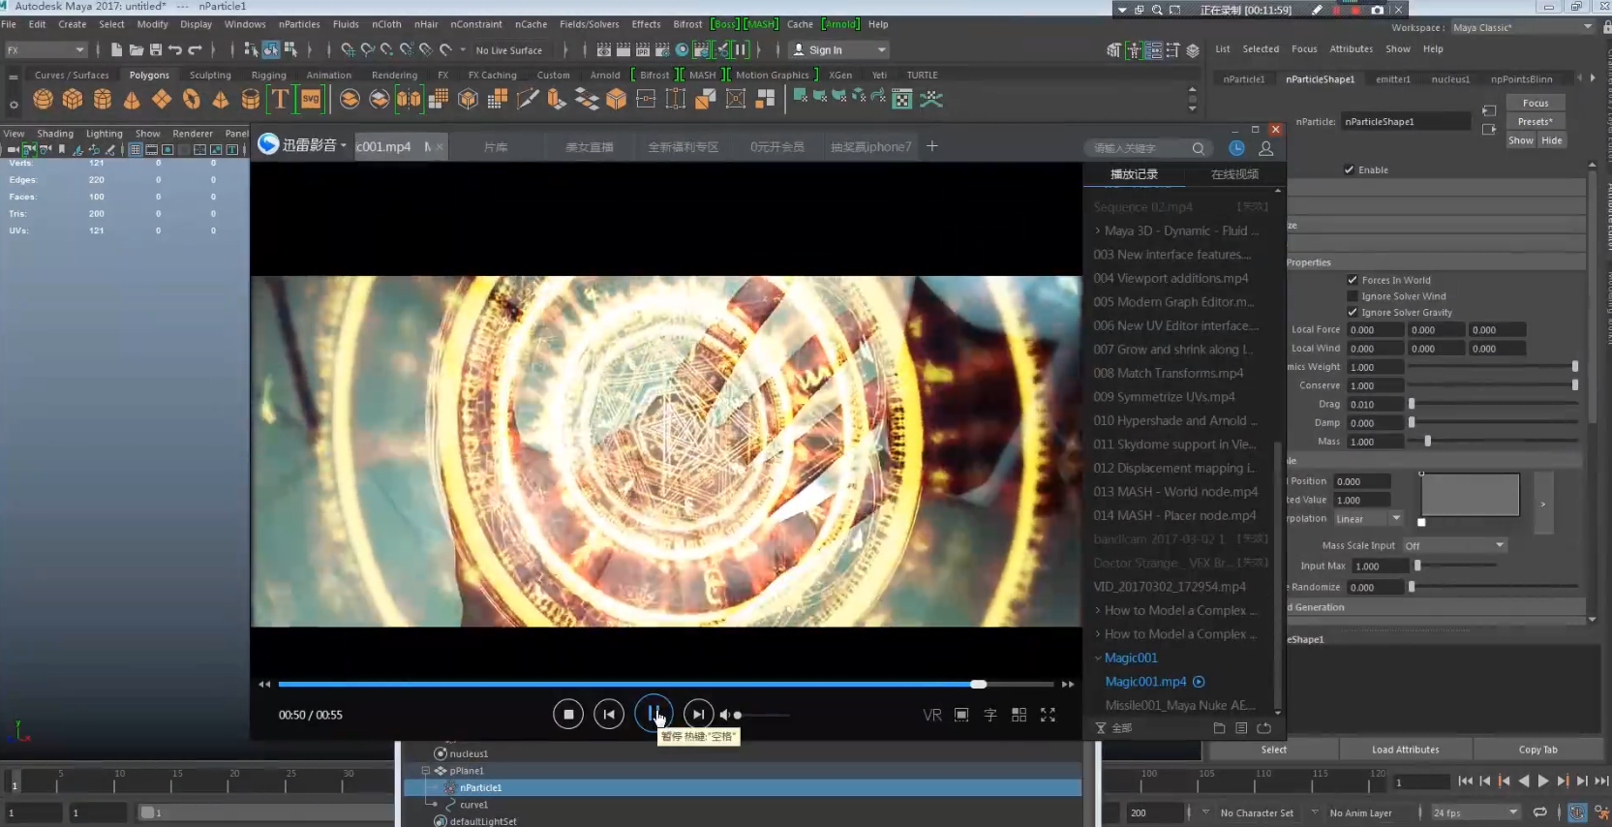
Task: Open the 24 fps frame rate dropdown
Action: coord(1475,813)
